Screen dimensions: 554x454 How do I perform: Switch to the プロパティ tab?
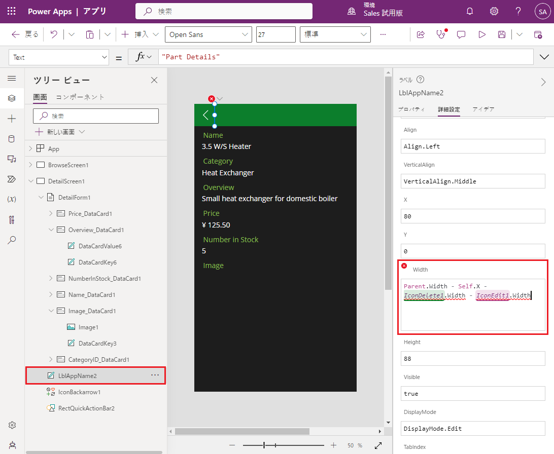click(x=411, y=109)
